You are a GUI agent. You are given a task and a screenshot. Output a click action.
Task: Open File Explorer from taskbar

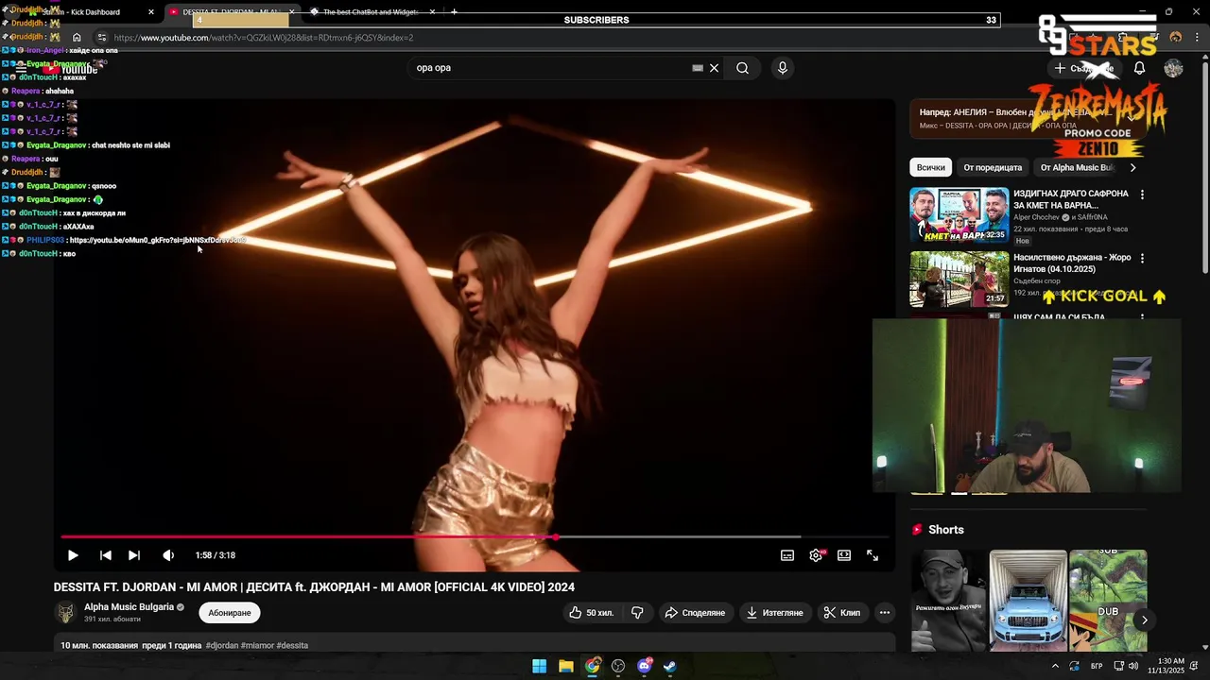(x=565, y=666)
